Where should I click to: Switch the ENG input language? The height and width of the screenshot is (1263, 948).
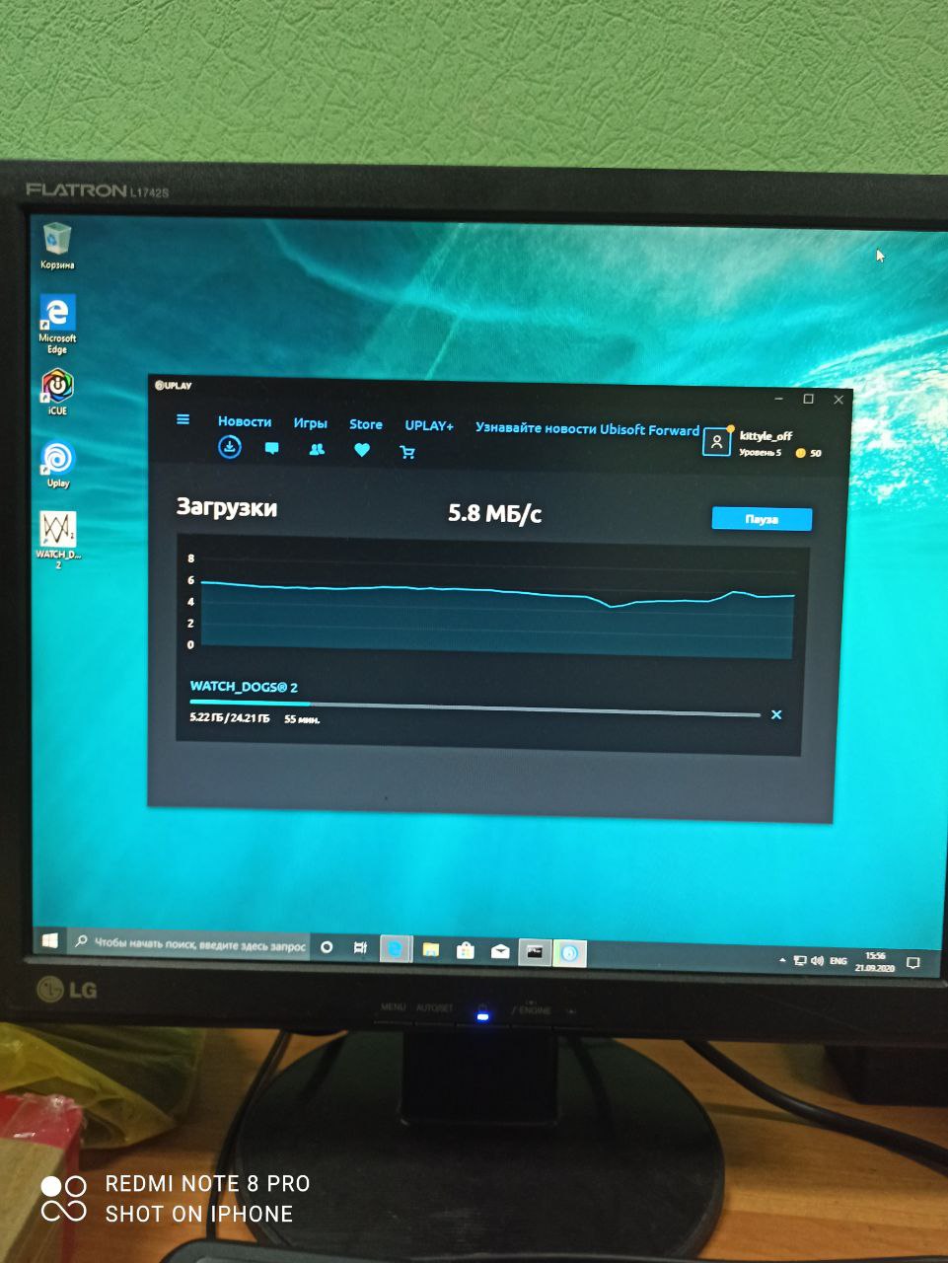pos(839,961)
